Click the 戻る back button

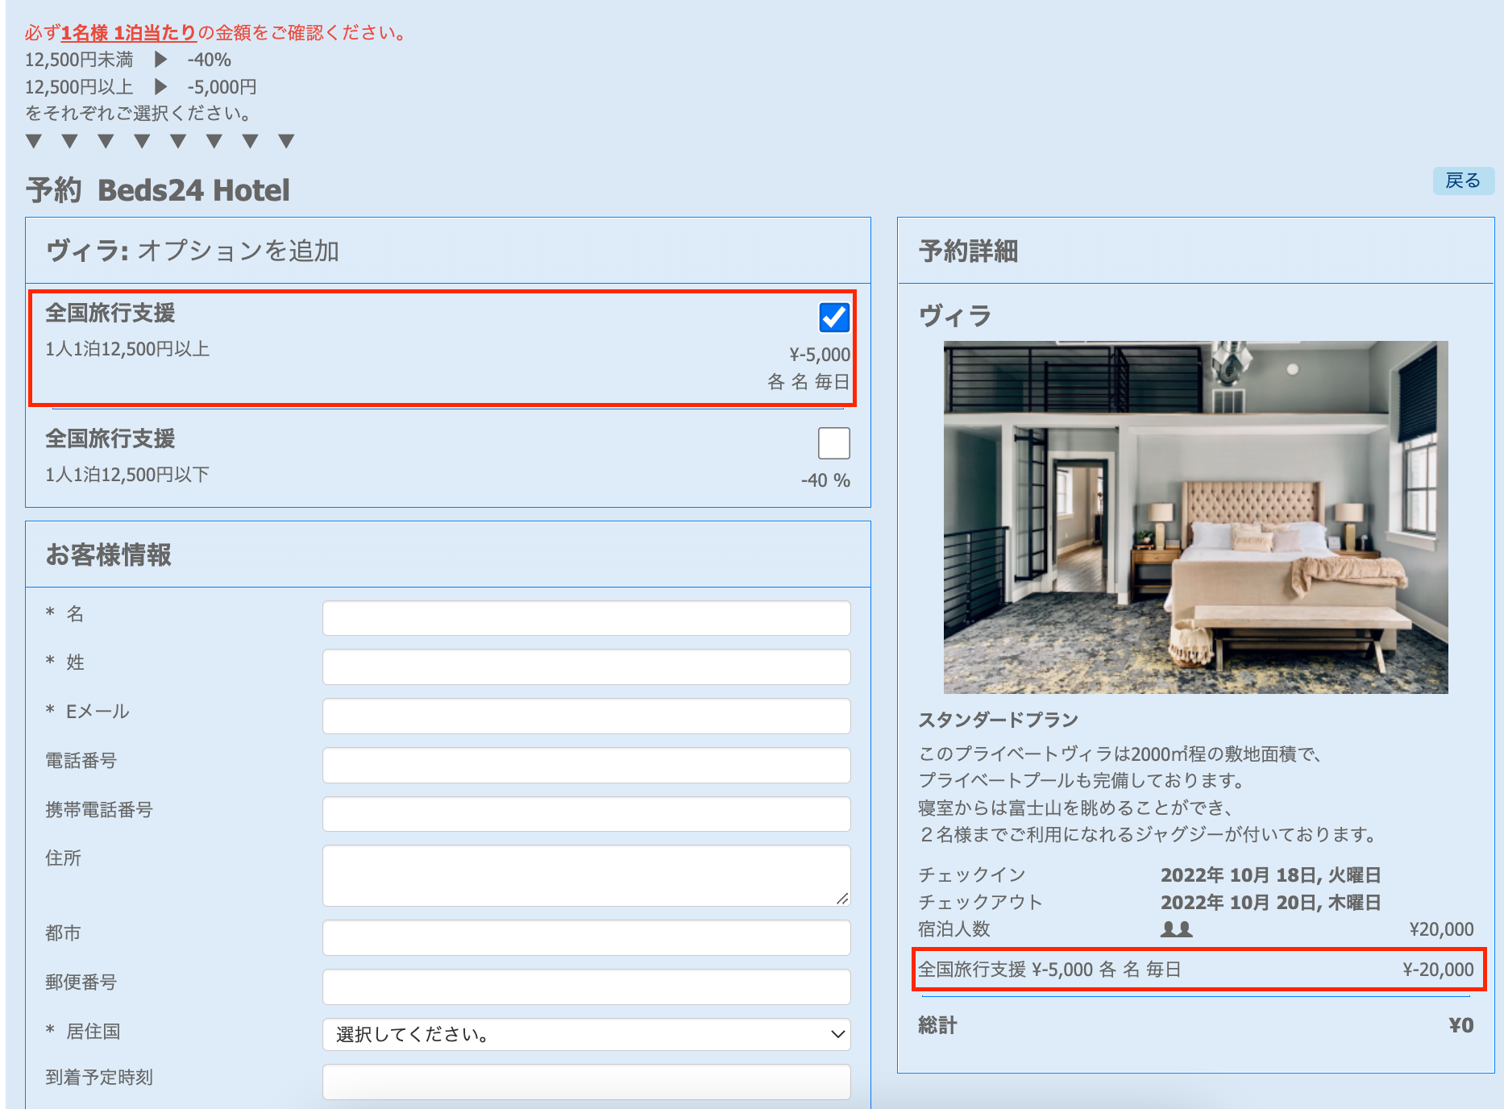[x=1462, y=181]
